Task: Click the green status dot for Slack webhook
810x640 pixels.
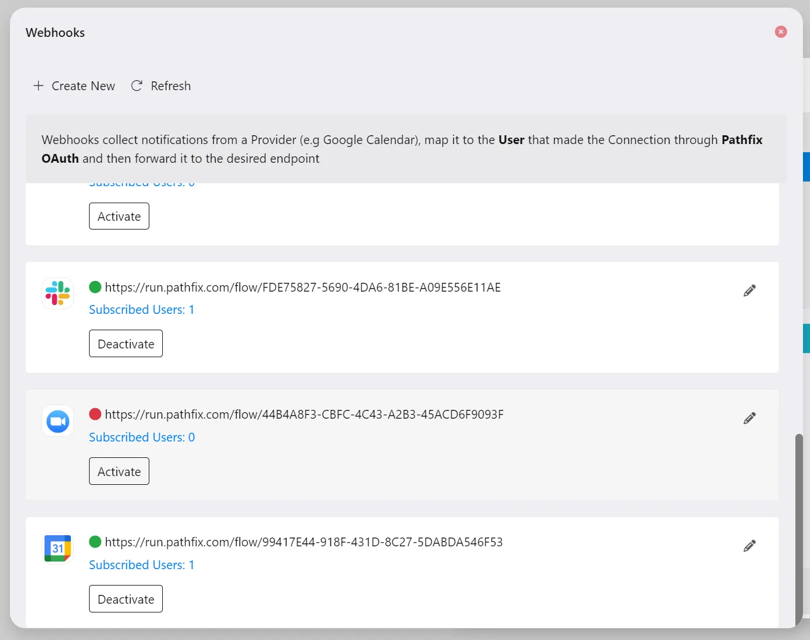Action: pos(95,287)
